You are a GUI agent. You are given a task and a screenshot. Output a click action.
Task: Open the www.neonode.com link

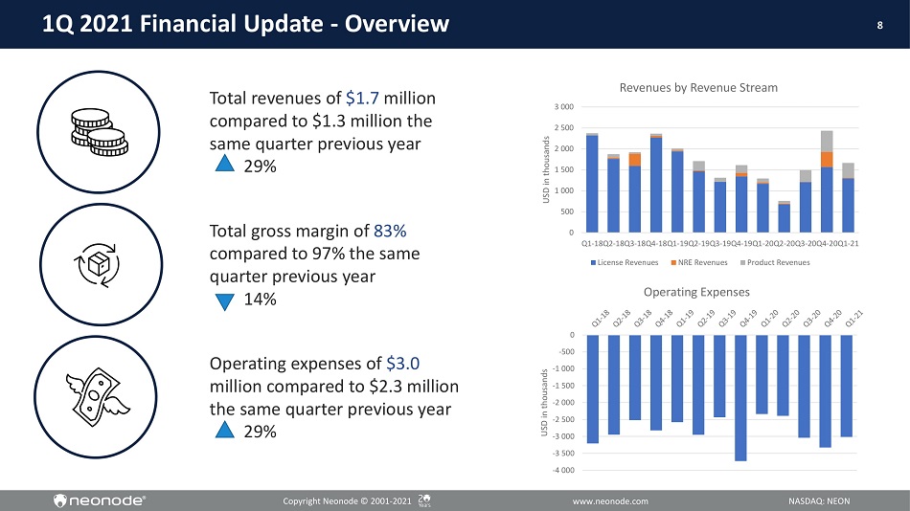pos(610,501)
